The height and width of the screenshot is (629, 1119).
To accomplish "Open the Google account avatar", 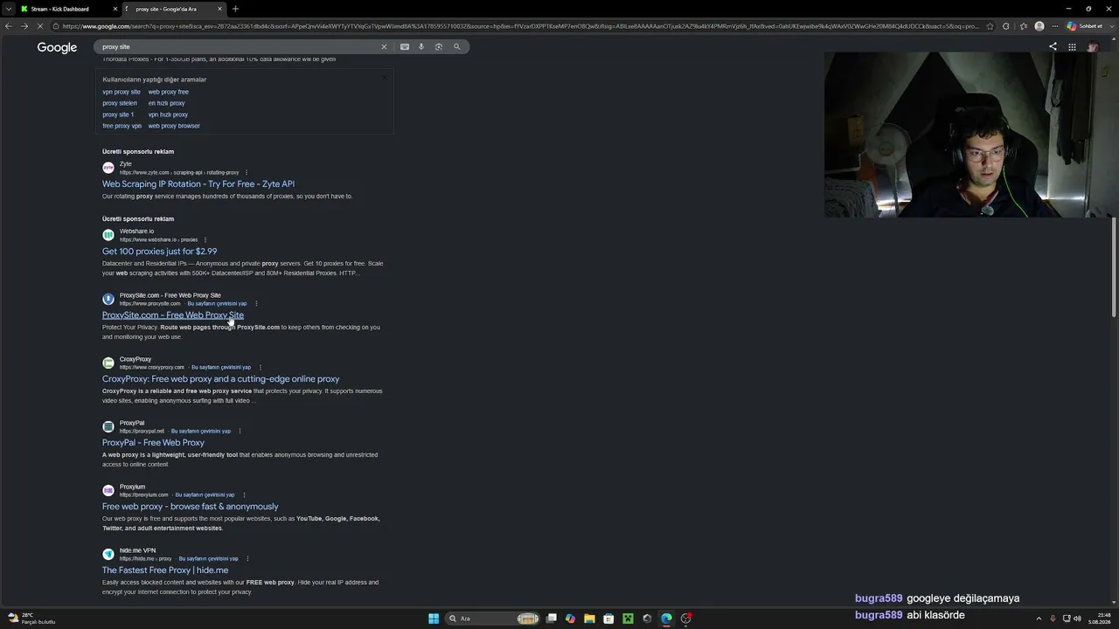I will point(1092,47).
